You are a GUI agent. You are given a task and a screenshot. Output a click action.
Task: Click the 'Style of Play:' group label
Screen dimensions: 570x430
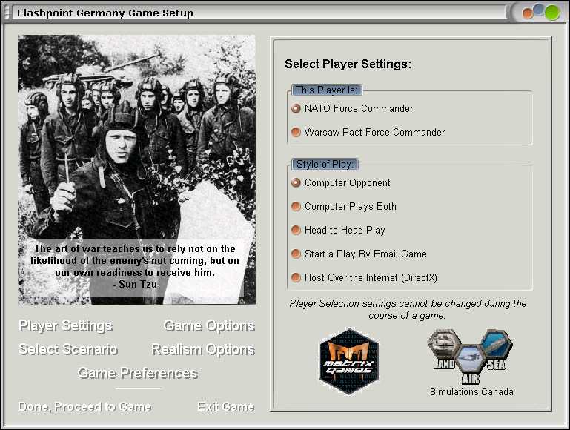325,165
